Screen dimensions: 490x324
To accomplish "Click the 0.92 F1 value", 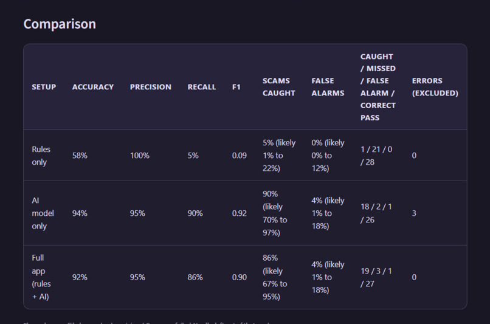I will tap(240, 213).
